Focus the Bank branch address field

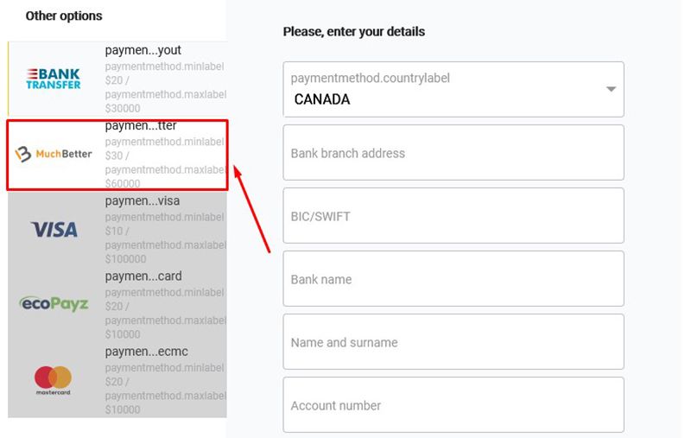[x=453, y=153]
